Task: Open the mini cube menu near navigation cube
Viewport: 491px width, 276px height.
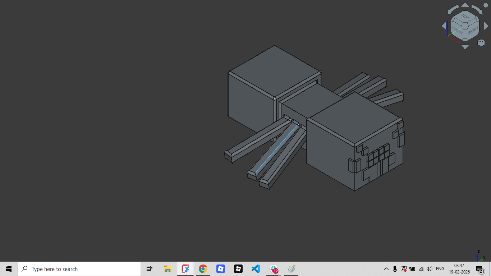Action: tap(481, 43)
